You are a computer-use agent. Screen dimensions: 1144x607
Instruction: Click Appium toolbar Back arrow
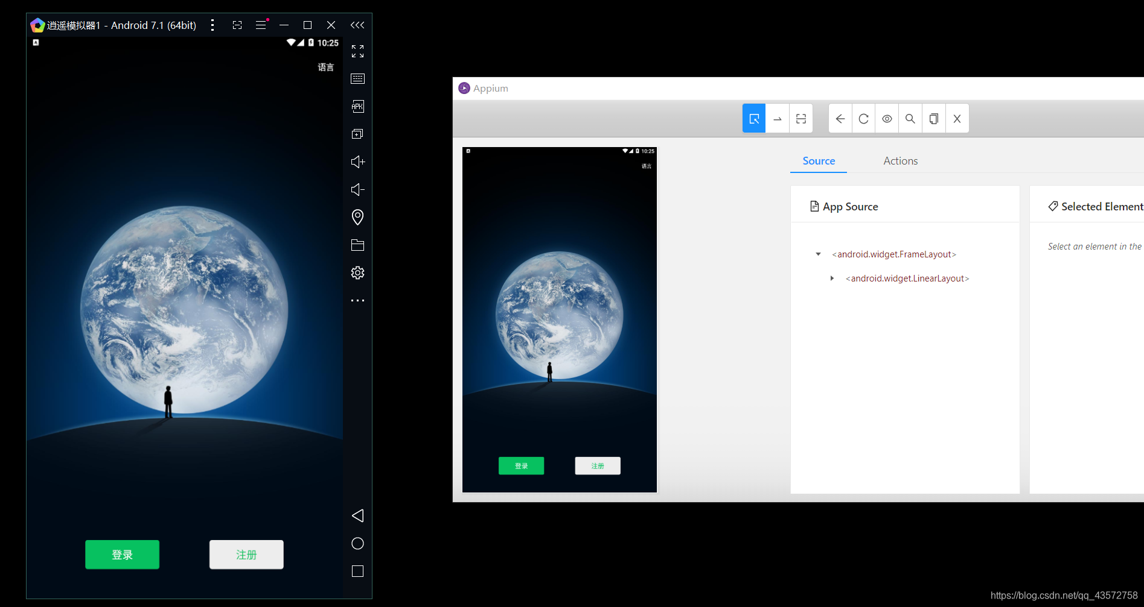(x=840, y=119)
